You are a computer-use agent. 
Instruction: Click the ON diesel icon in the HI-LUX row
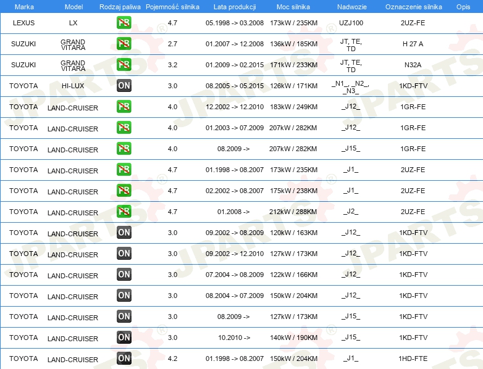124,86
